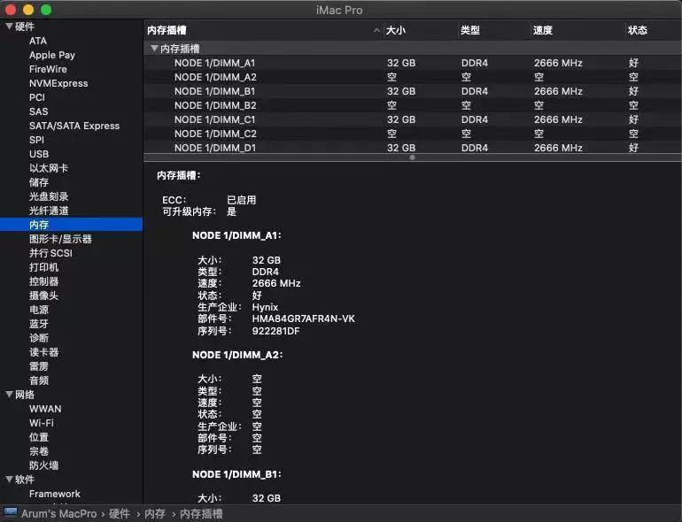
Task: Sort by the 内存插槽 column arrow
Action: point(376,30)
